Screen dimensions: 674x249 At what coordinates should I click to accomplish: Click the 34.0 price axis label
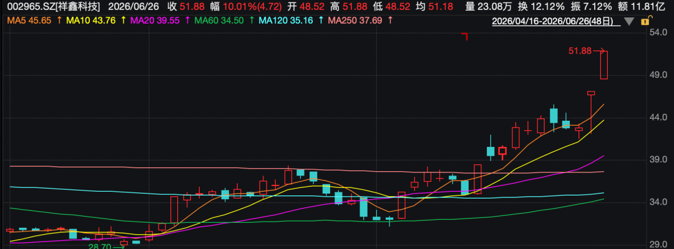(x=658, y=202)
